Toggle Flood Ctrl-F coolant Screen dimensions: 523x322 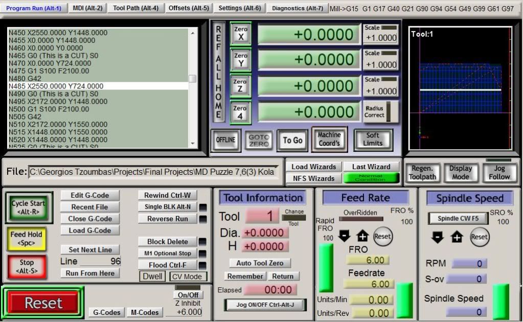[x=167, y=265]
